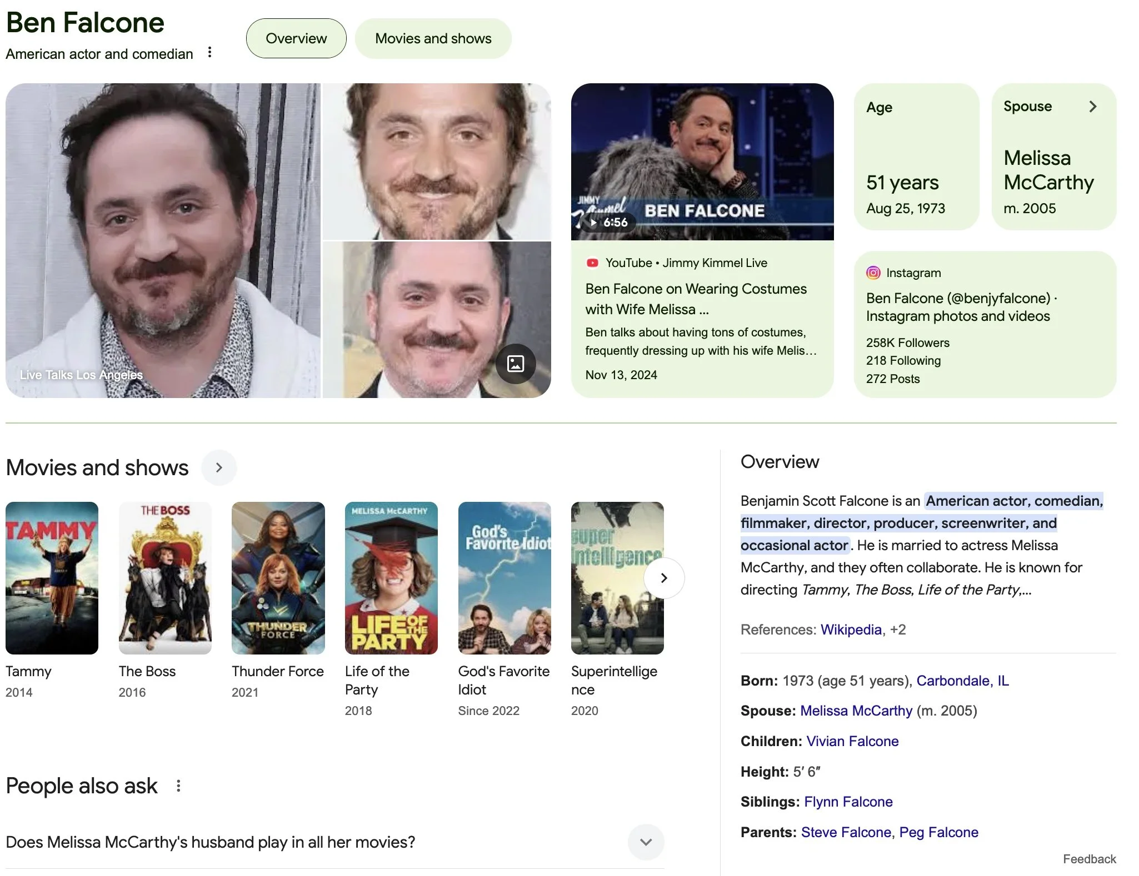
Task: Open the image gallery icon on photos
Action: pyautogui.click(x=515, y=364)
